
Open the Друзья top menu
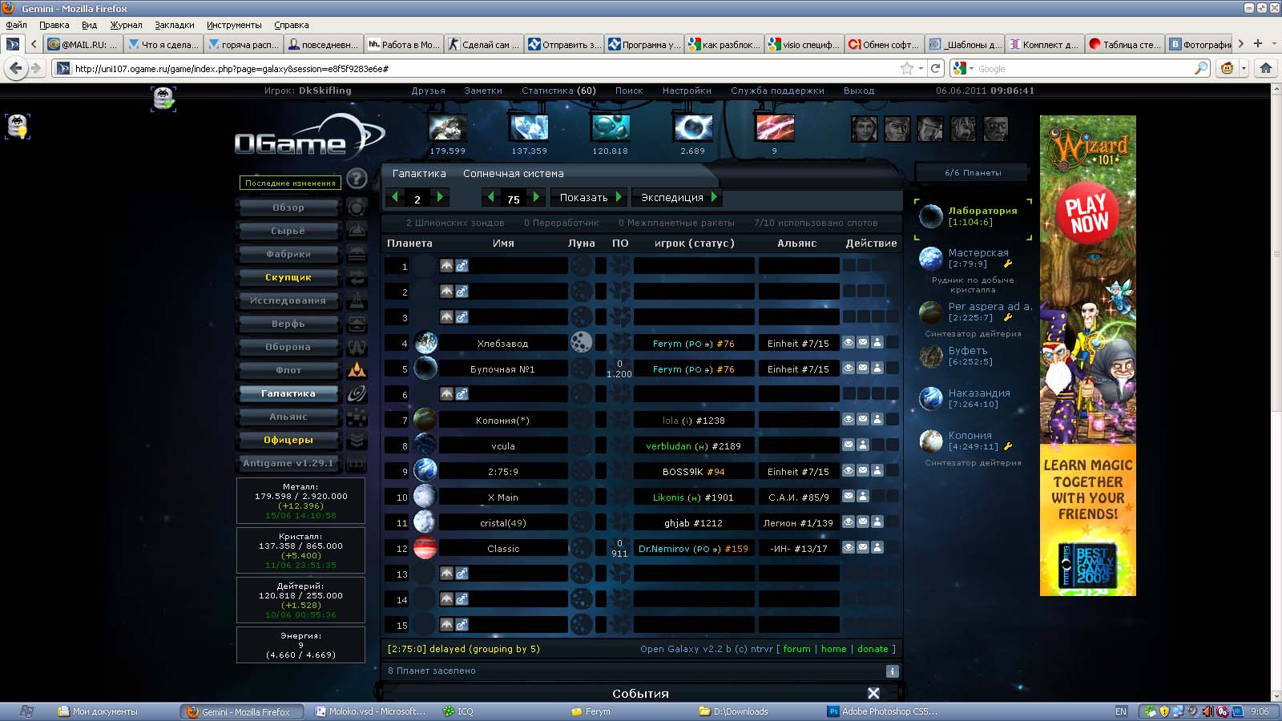(429, 91)
